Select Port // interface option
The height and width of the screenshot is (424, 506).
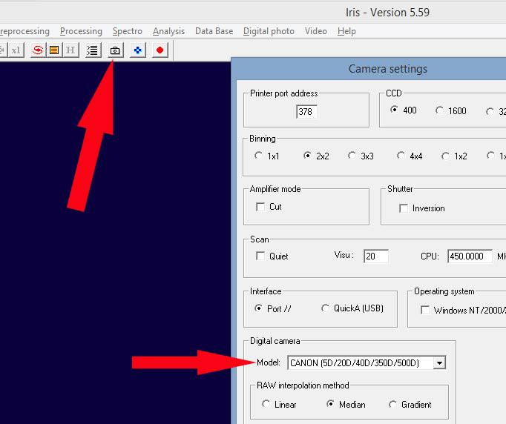[x=258, y=308]
